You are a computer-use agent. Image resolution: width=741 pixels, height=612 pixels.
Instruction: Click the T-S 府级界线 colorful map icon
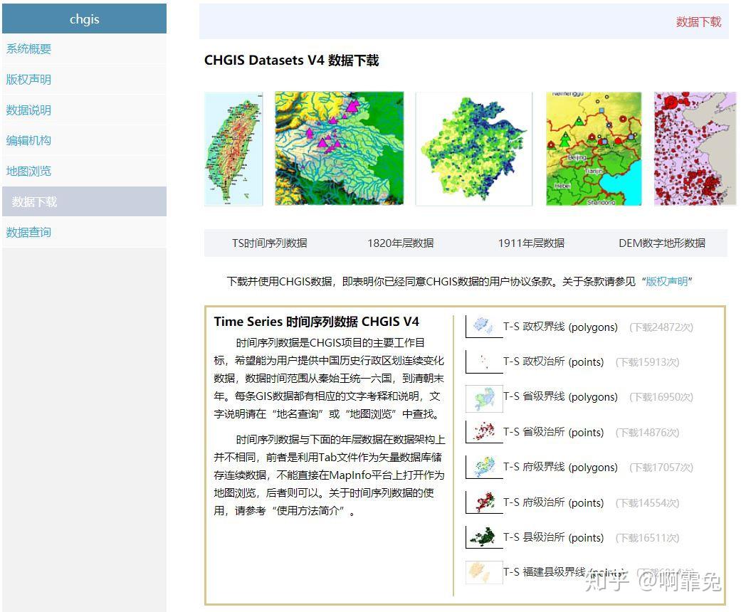tap(483, 468)
